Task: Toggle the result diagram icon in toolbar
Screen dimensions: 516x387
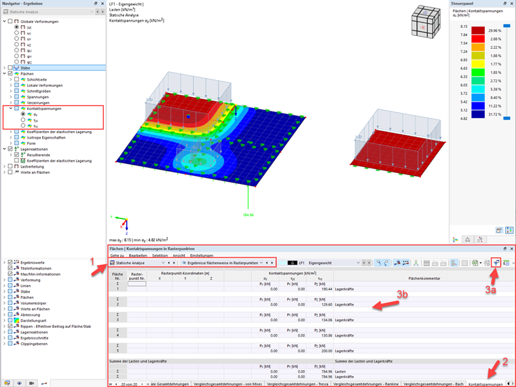Action: coord(398,263)
